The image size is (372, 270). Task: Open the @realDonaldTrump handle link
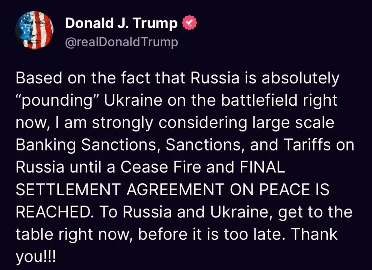point(121,42)
